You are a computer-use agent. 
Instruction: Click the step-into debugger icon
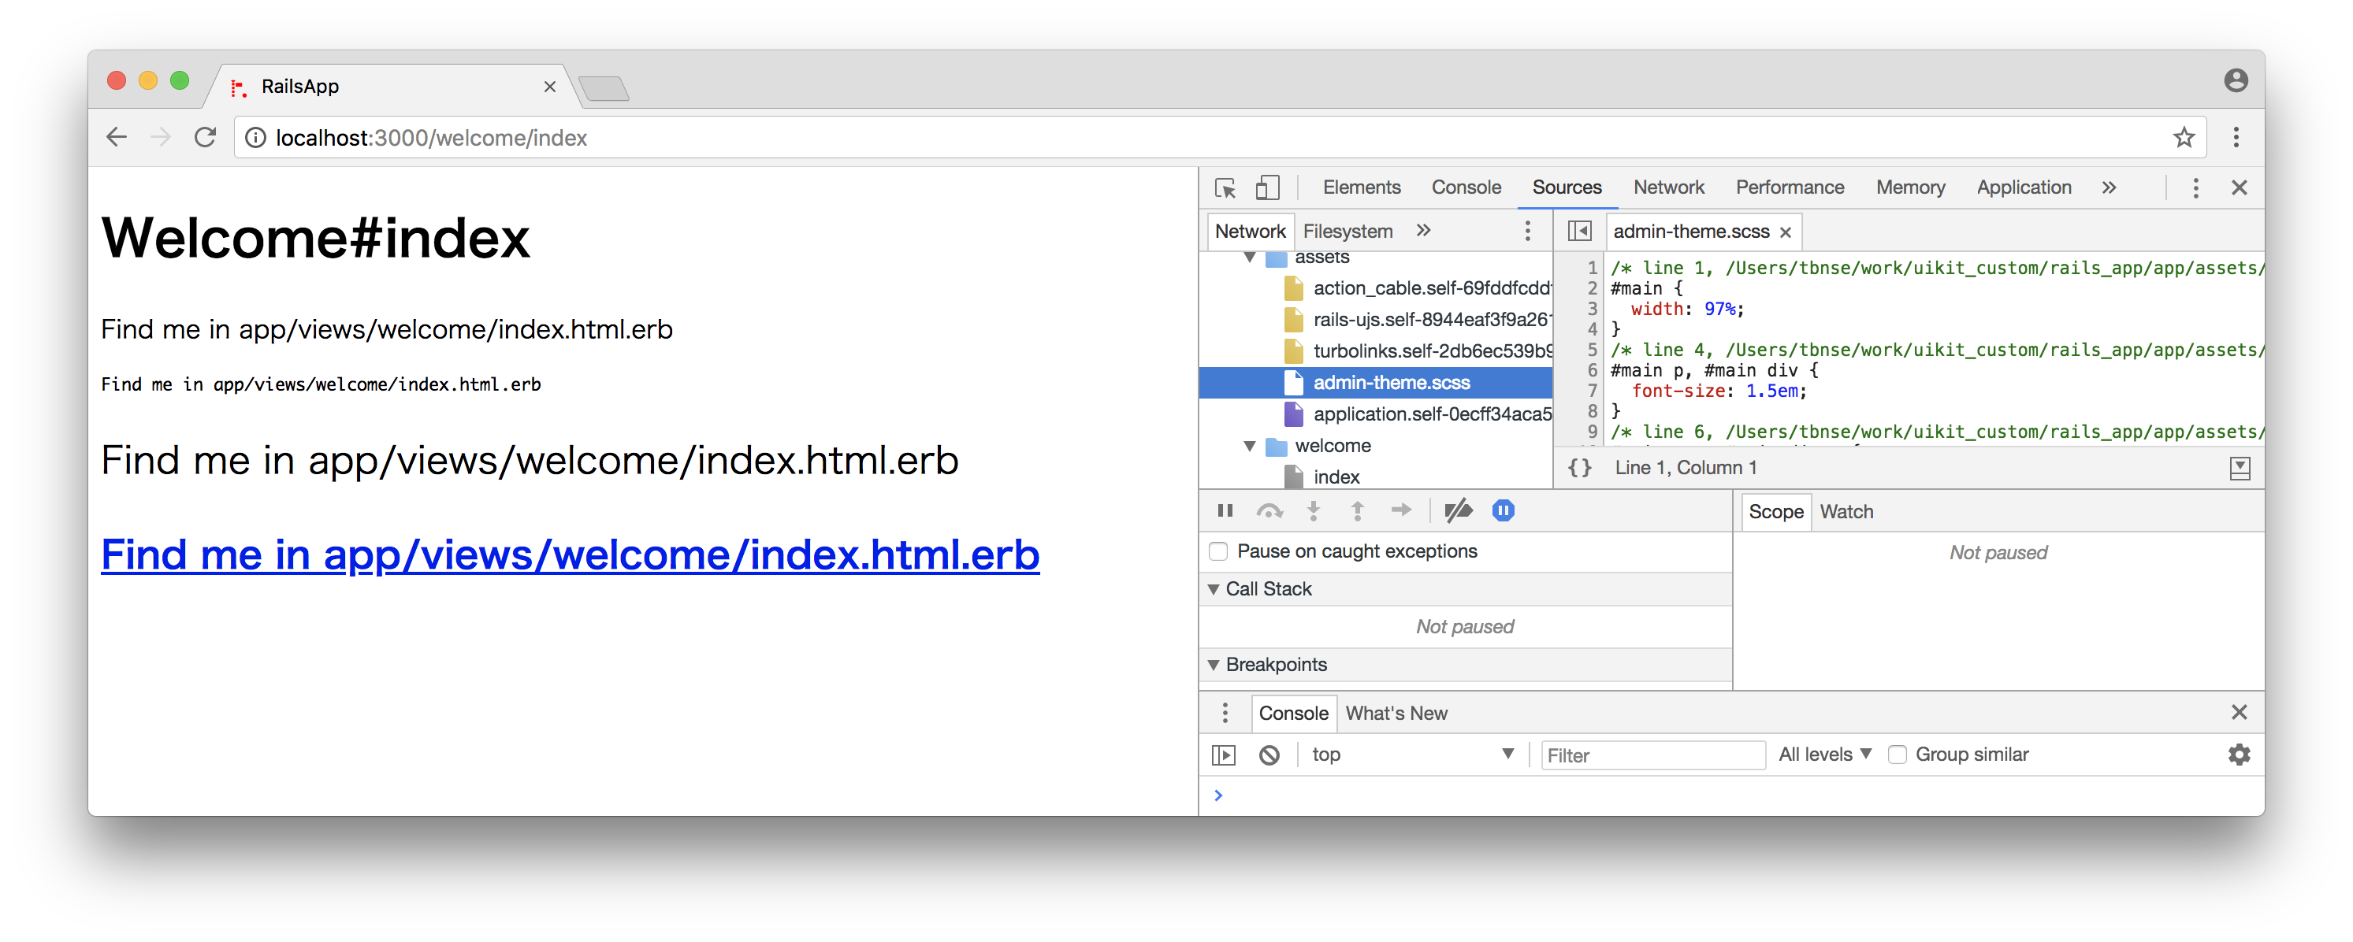point(1307,510)
